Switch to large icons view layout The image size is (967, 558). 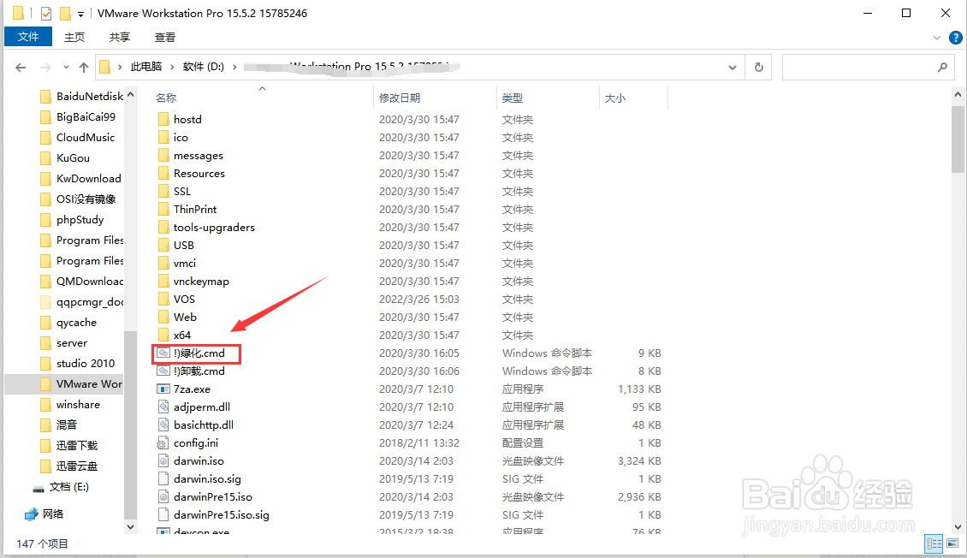pyautogui.click(x=952, y=543)
